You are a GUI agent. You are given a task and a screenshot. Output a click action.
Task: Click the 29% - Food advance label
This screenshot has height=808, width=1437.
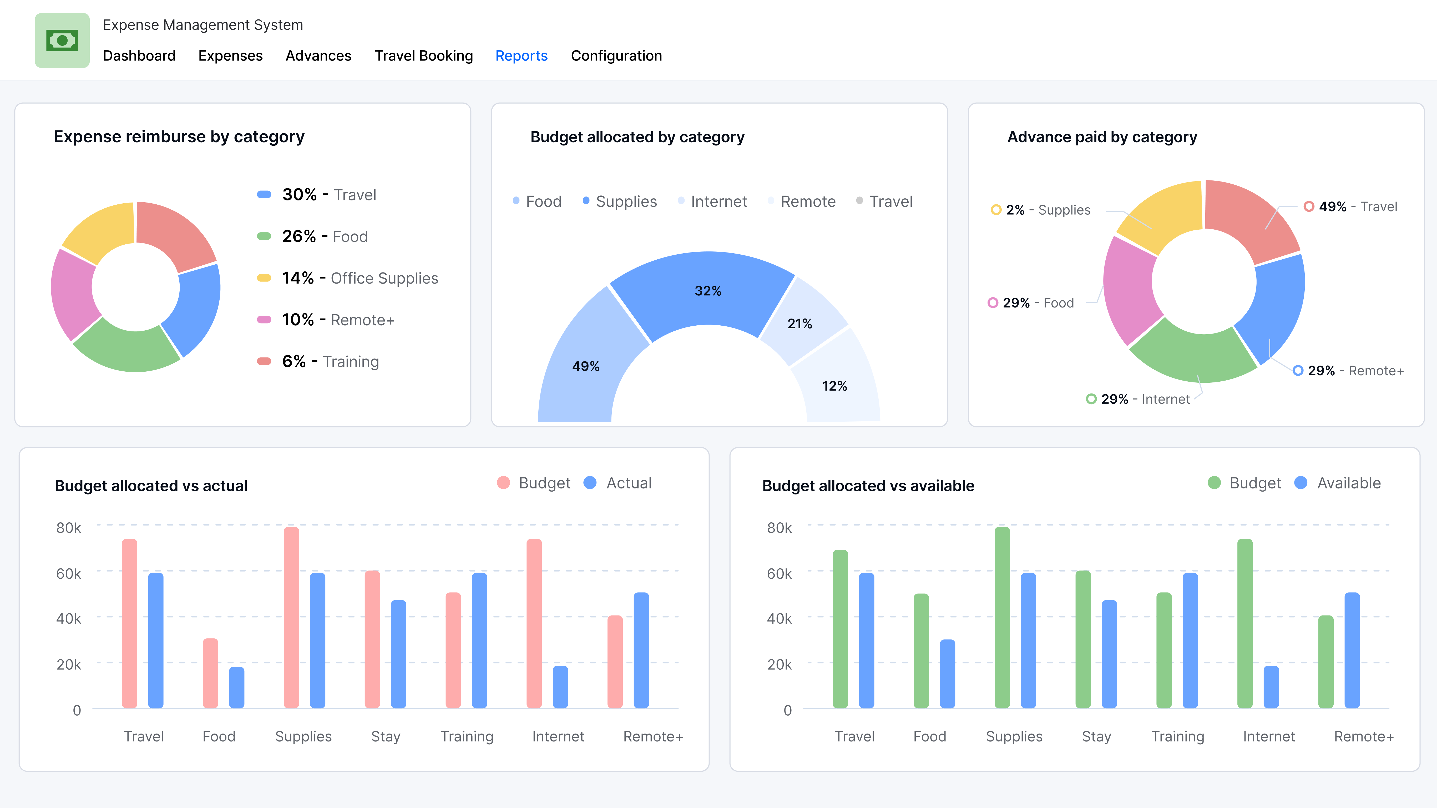pos(1031,303)
